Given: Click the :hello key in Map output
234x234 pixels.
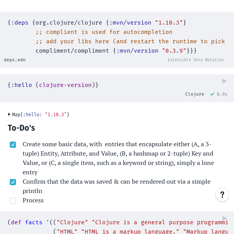Looking at the screenshot, I should click(32, 115).
